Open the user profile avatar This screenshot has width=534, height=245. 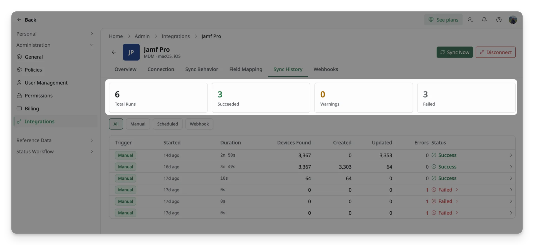click(513, 20)
